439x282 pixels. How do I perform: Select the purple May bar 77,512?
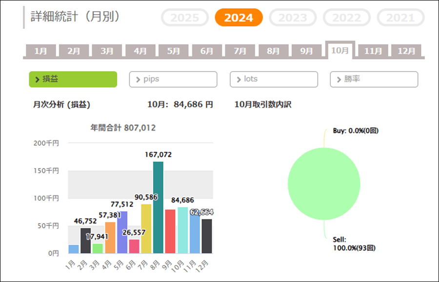[122, 232]
